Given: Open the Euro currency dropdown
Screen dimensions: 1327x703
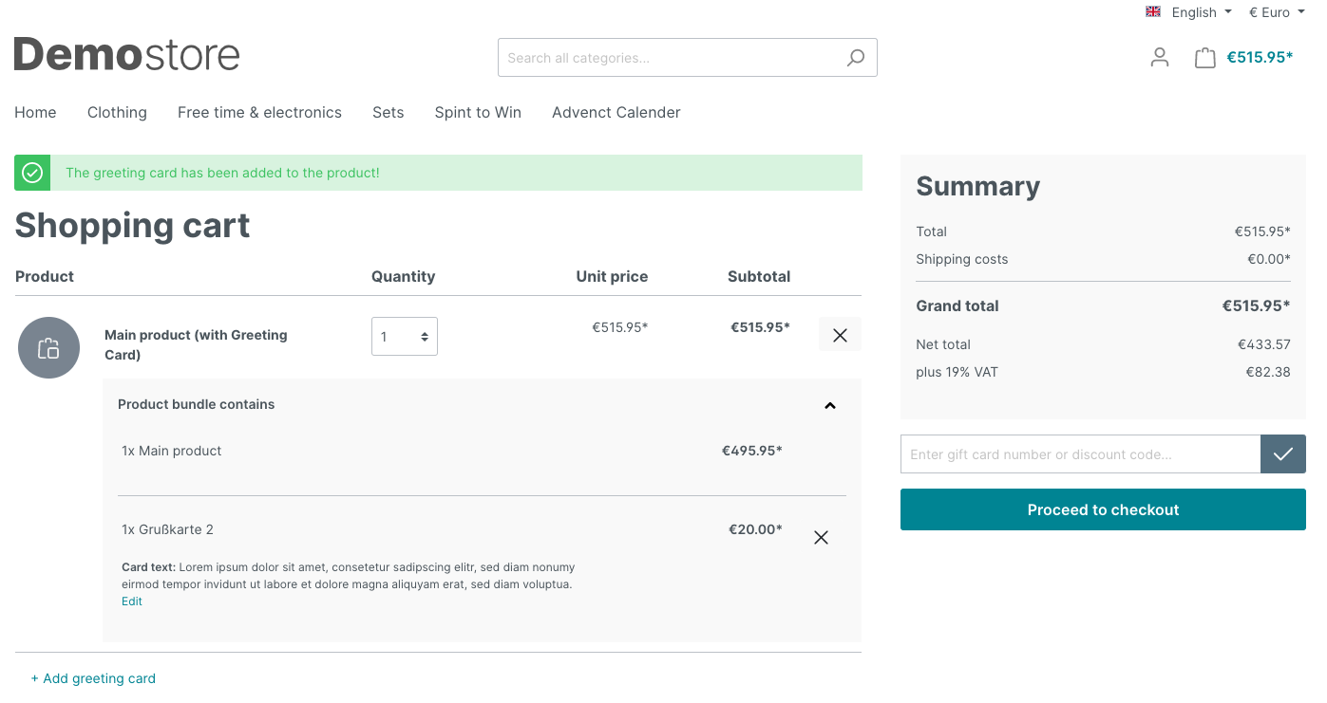Looking at the screenshot, I should 1277,12.
